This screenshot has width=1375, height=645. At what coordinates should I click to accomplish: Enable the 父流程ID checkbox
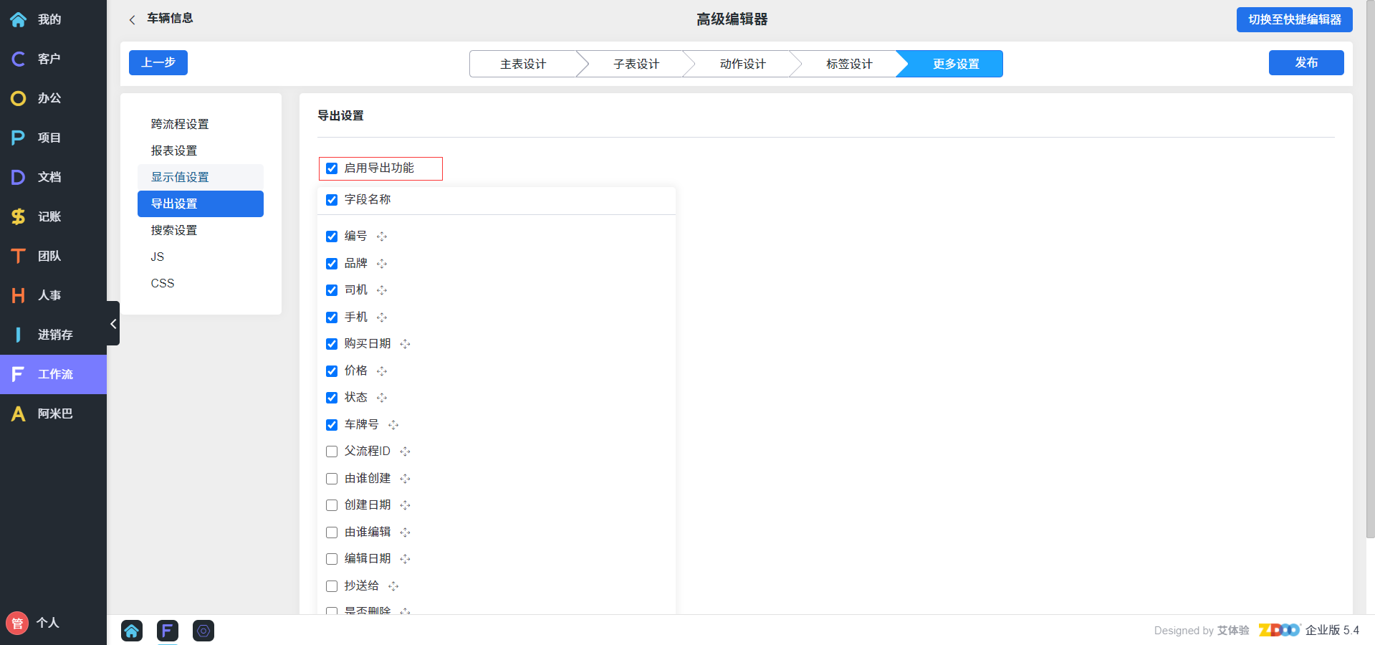[x=332, y=451]
